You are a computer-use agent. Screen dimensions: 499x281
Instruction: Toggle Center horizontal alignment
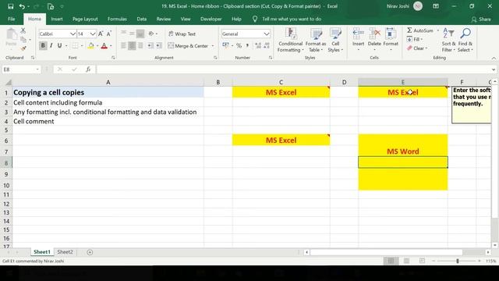[132, 46]
